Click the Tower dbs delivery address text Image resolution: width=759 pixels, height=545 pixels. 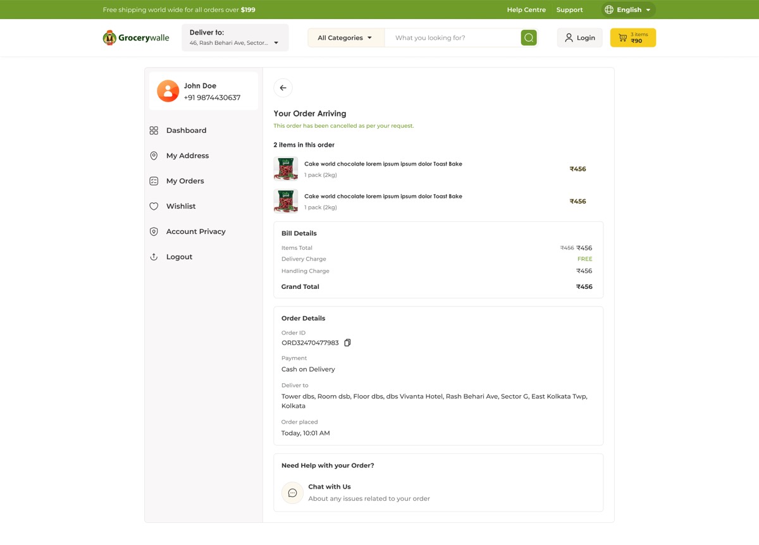pyautogui.click(x=435, y=401)
